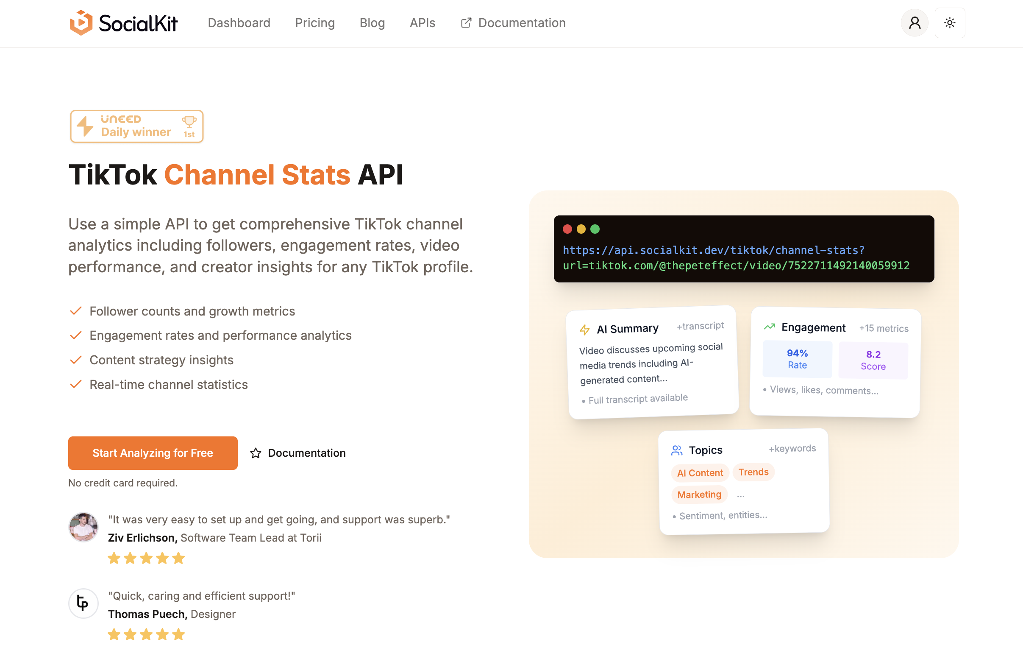This screenshot has height=665, width=1023.
Task: Switch to the APIs navigation item
Action: (x=422, y=22)
